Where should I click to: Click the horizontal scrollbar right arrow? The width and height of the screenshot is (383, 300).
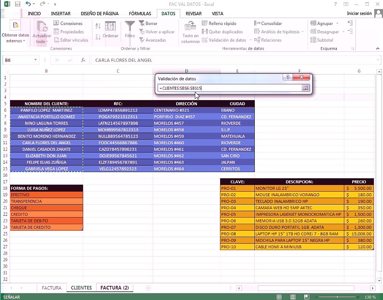[373, 288]
